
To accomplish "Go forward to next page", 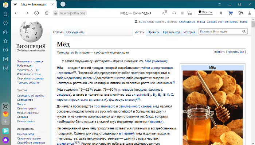I will [x=26, y=13].
